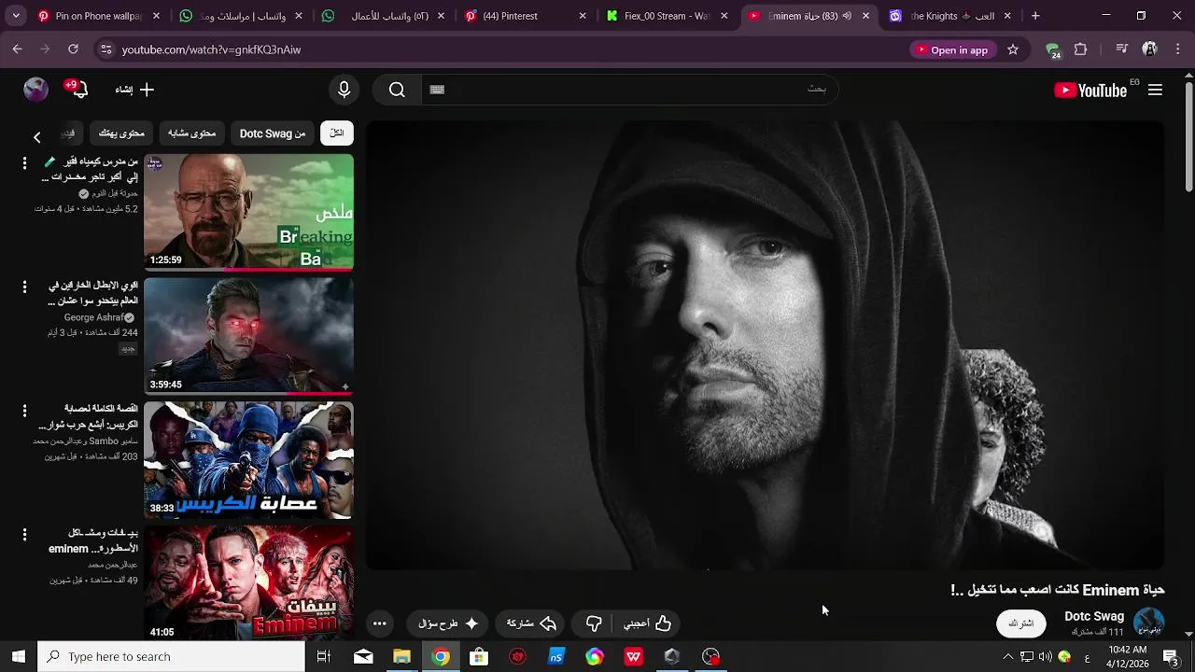Open options menu for Eminem beefs video
Viewport: 1195px width, 672px height.
[24, 535]
